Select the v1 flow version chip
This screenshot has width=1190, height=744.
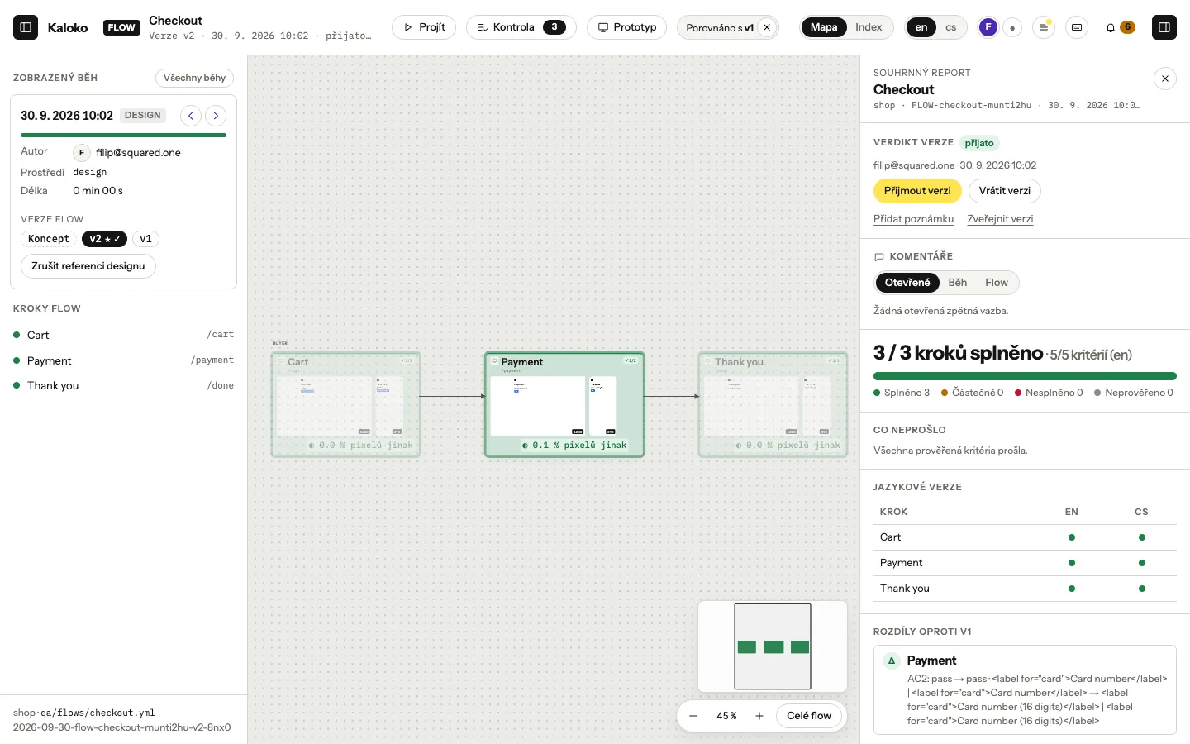click(145, 239)
